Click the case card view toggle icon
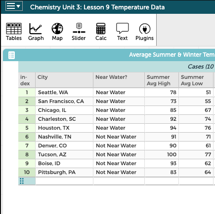The image size is (215, 214). coord(11,55)
